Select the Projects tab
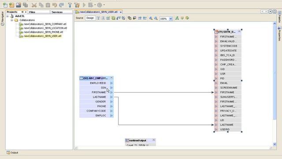 point(12,12)
